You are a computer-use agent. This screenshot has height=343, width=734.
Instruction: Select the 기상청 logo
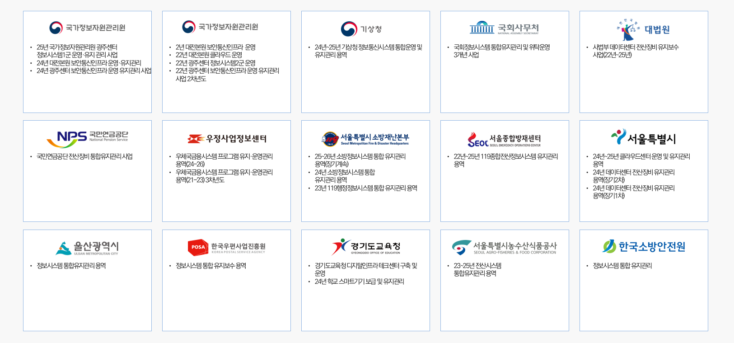click(361, 29)
